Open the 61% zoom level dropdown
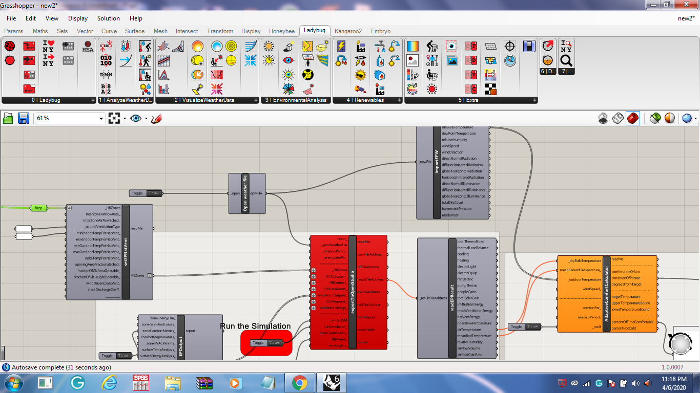 pyautogui.click(x=100, y=118)
